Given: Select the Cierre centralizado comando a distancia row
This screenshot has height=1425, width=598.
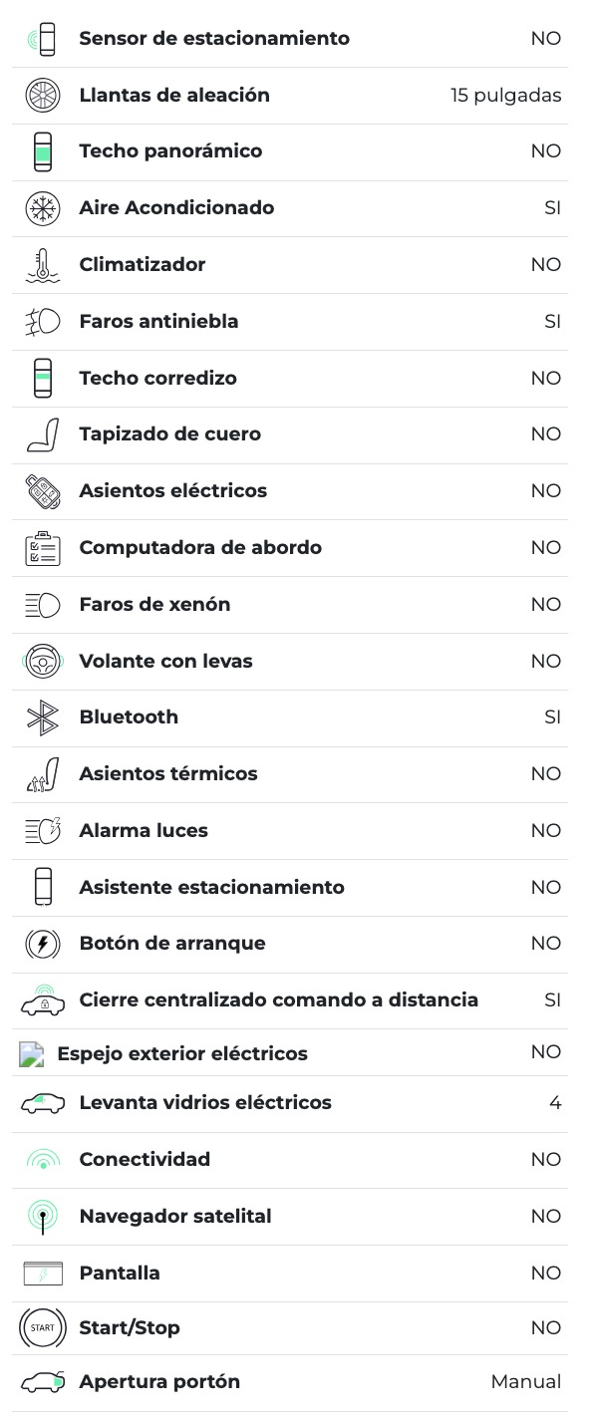Looking at the screenshot, I should 279,1000.
